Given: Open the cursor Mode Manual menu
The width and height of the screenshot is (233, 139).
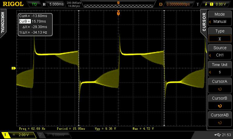Looking at the screenshot, I should (220, 18).
